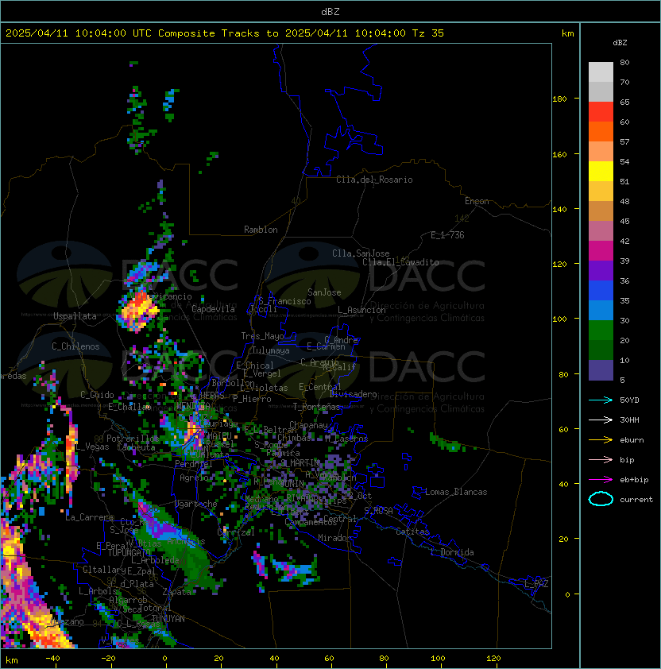Click the 'L_Dormida' map label

[452, 552]
